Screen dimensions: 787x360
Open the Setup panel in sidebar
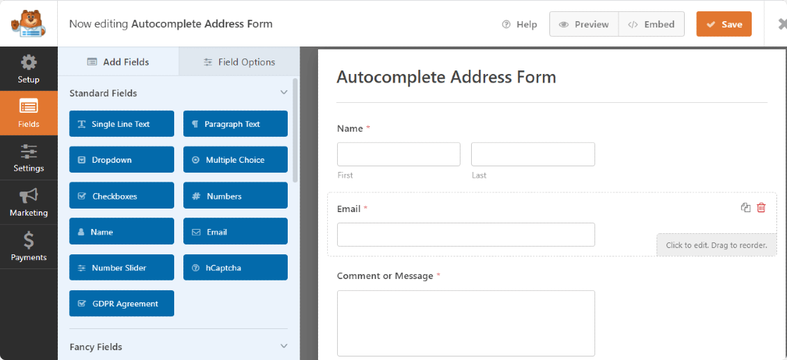(29, 69)
